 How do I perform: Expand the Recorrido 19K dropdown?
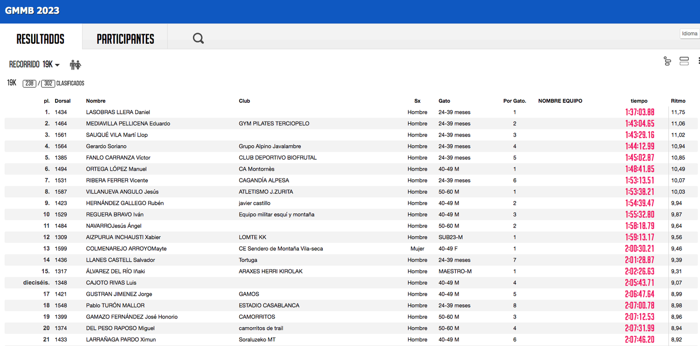pyautogui.click(x=35, y=64)
